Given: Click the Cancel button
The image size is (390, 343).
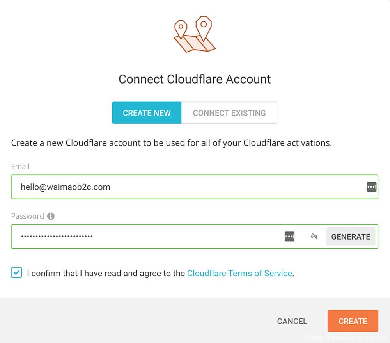Looking at the screenshot, I should point(292,321).
